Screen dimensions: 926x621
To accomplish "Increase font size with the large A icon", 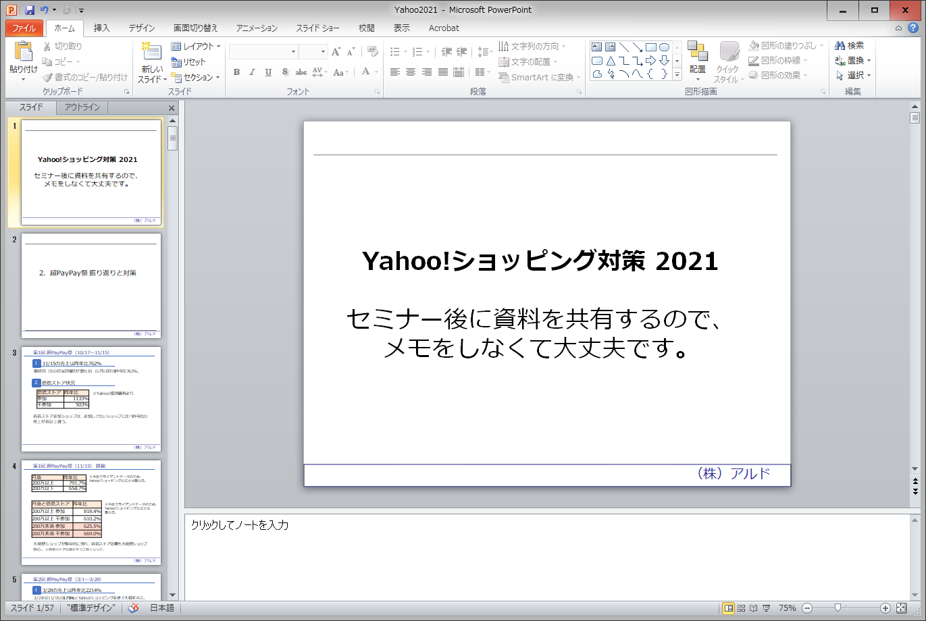I will point(336,52).
